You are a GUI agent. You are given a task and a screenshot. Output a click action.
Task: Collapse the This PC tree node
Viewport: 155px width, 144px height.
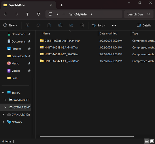tap(3, 93)
